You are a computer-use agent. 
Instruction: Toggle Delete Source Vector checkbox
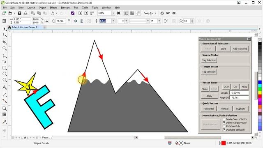[224, 119]
